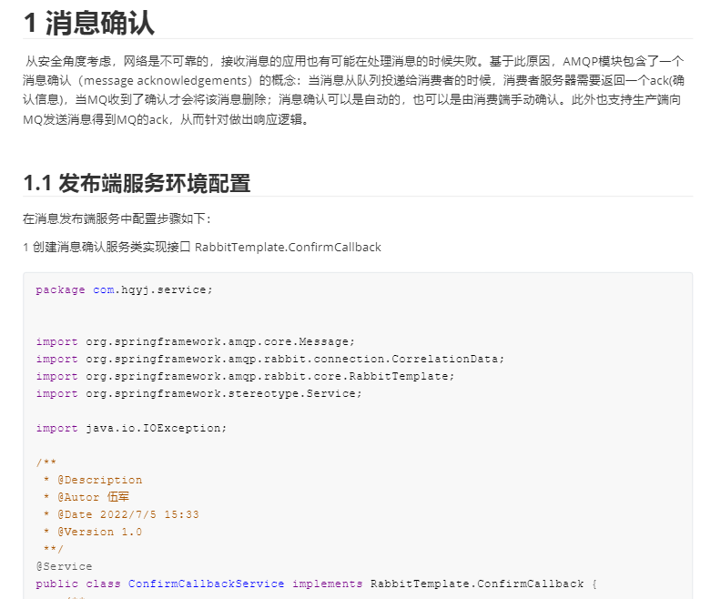This screenshot has height=599, width=711.
Task: Click the import line for stereotype.Service
Action: point(198,393)
